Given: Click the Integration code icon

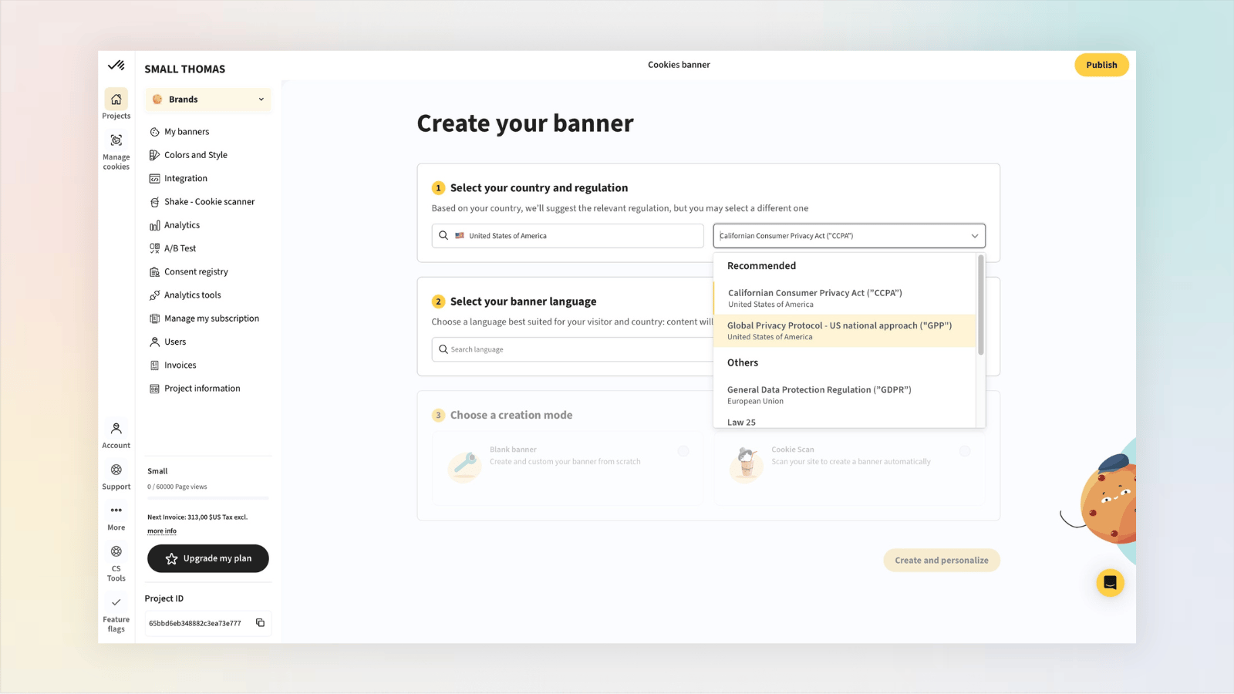Looking at the screenshot, I should pos(154,178).
